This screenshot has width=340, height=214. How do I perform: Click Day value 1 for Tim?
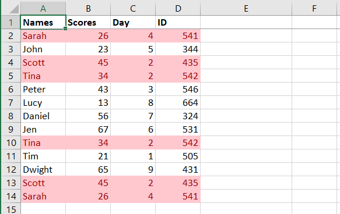coord(133,156)
